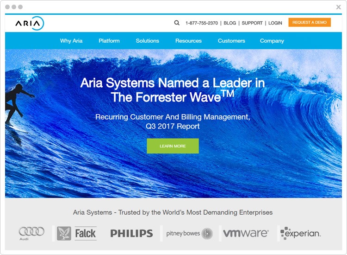347x255 pixels.
Task: Close the preview with the X icon
Action: 338,7
